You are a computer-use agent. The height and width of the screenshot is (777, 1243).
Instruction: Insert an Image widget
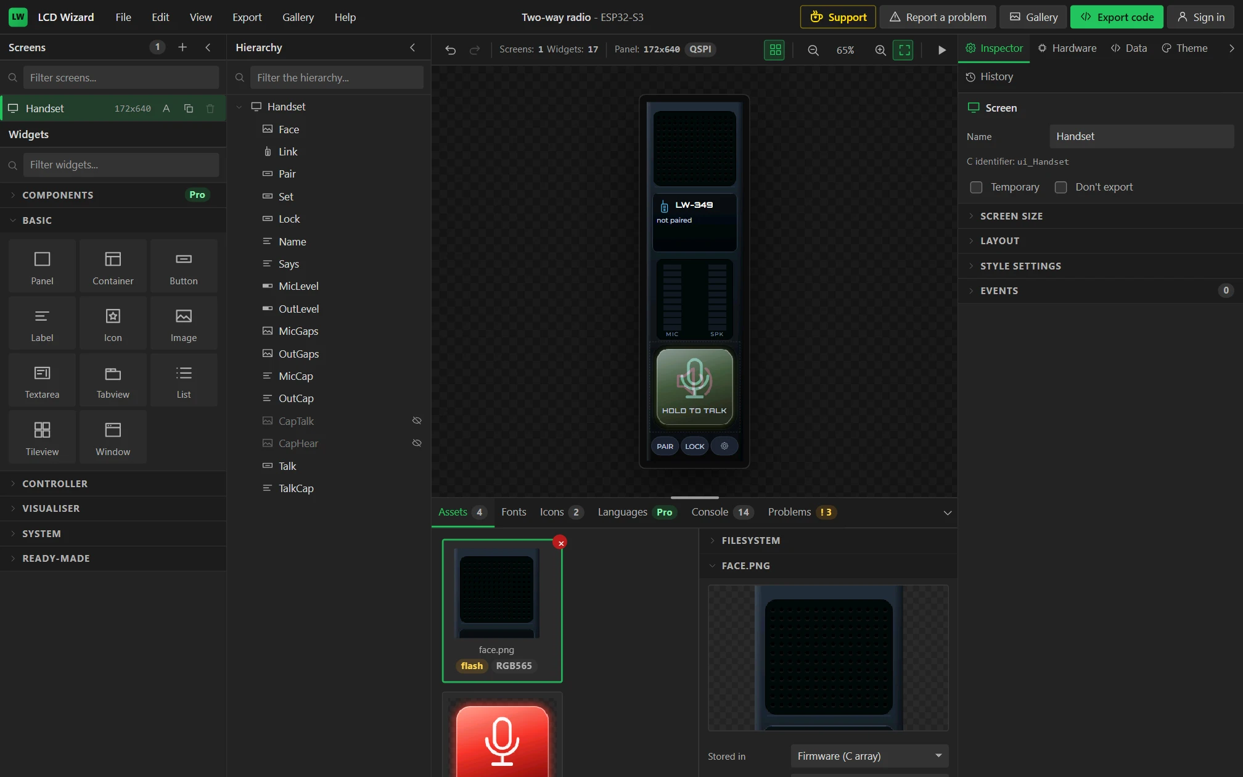tap(184, 324)
